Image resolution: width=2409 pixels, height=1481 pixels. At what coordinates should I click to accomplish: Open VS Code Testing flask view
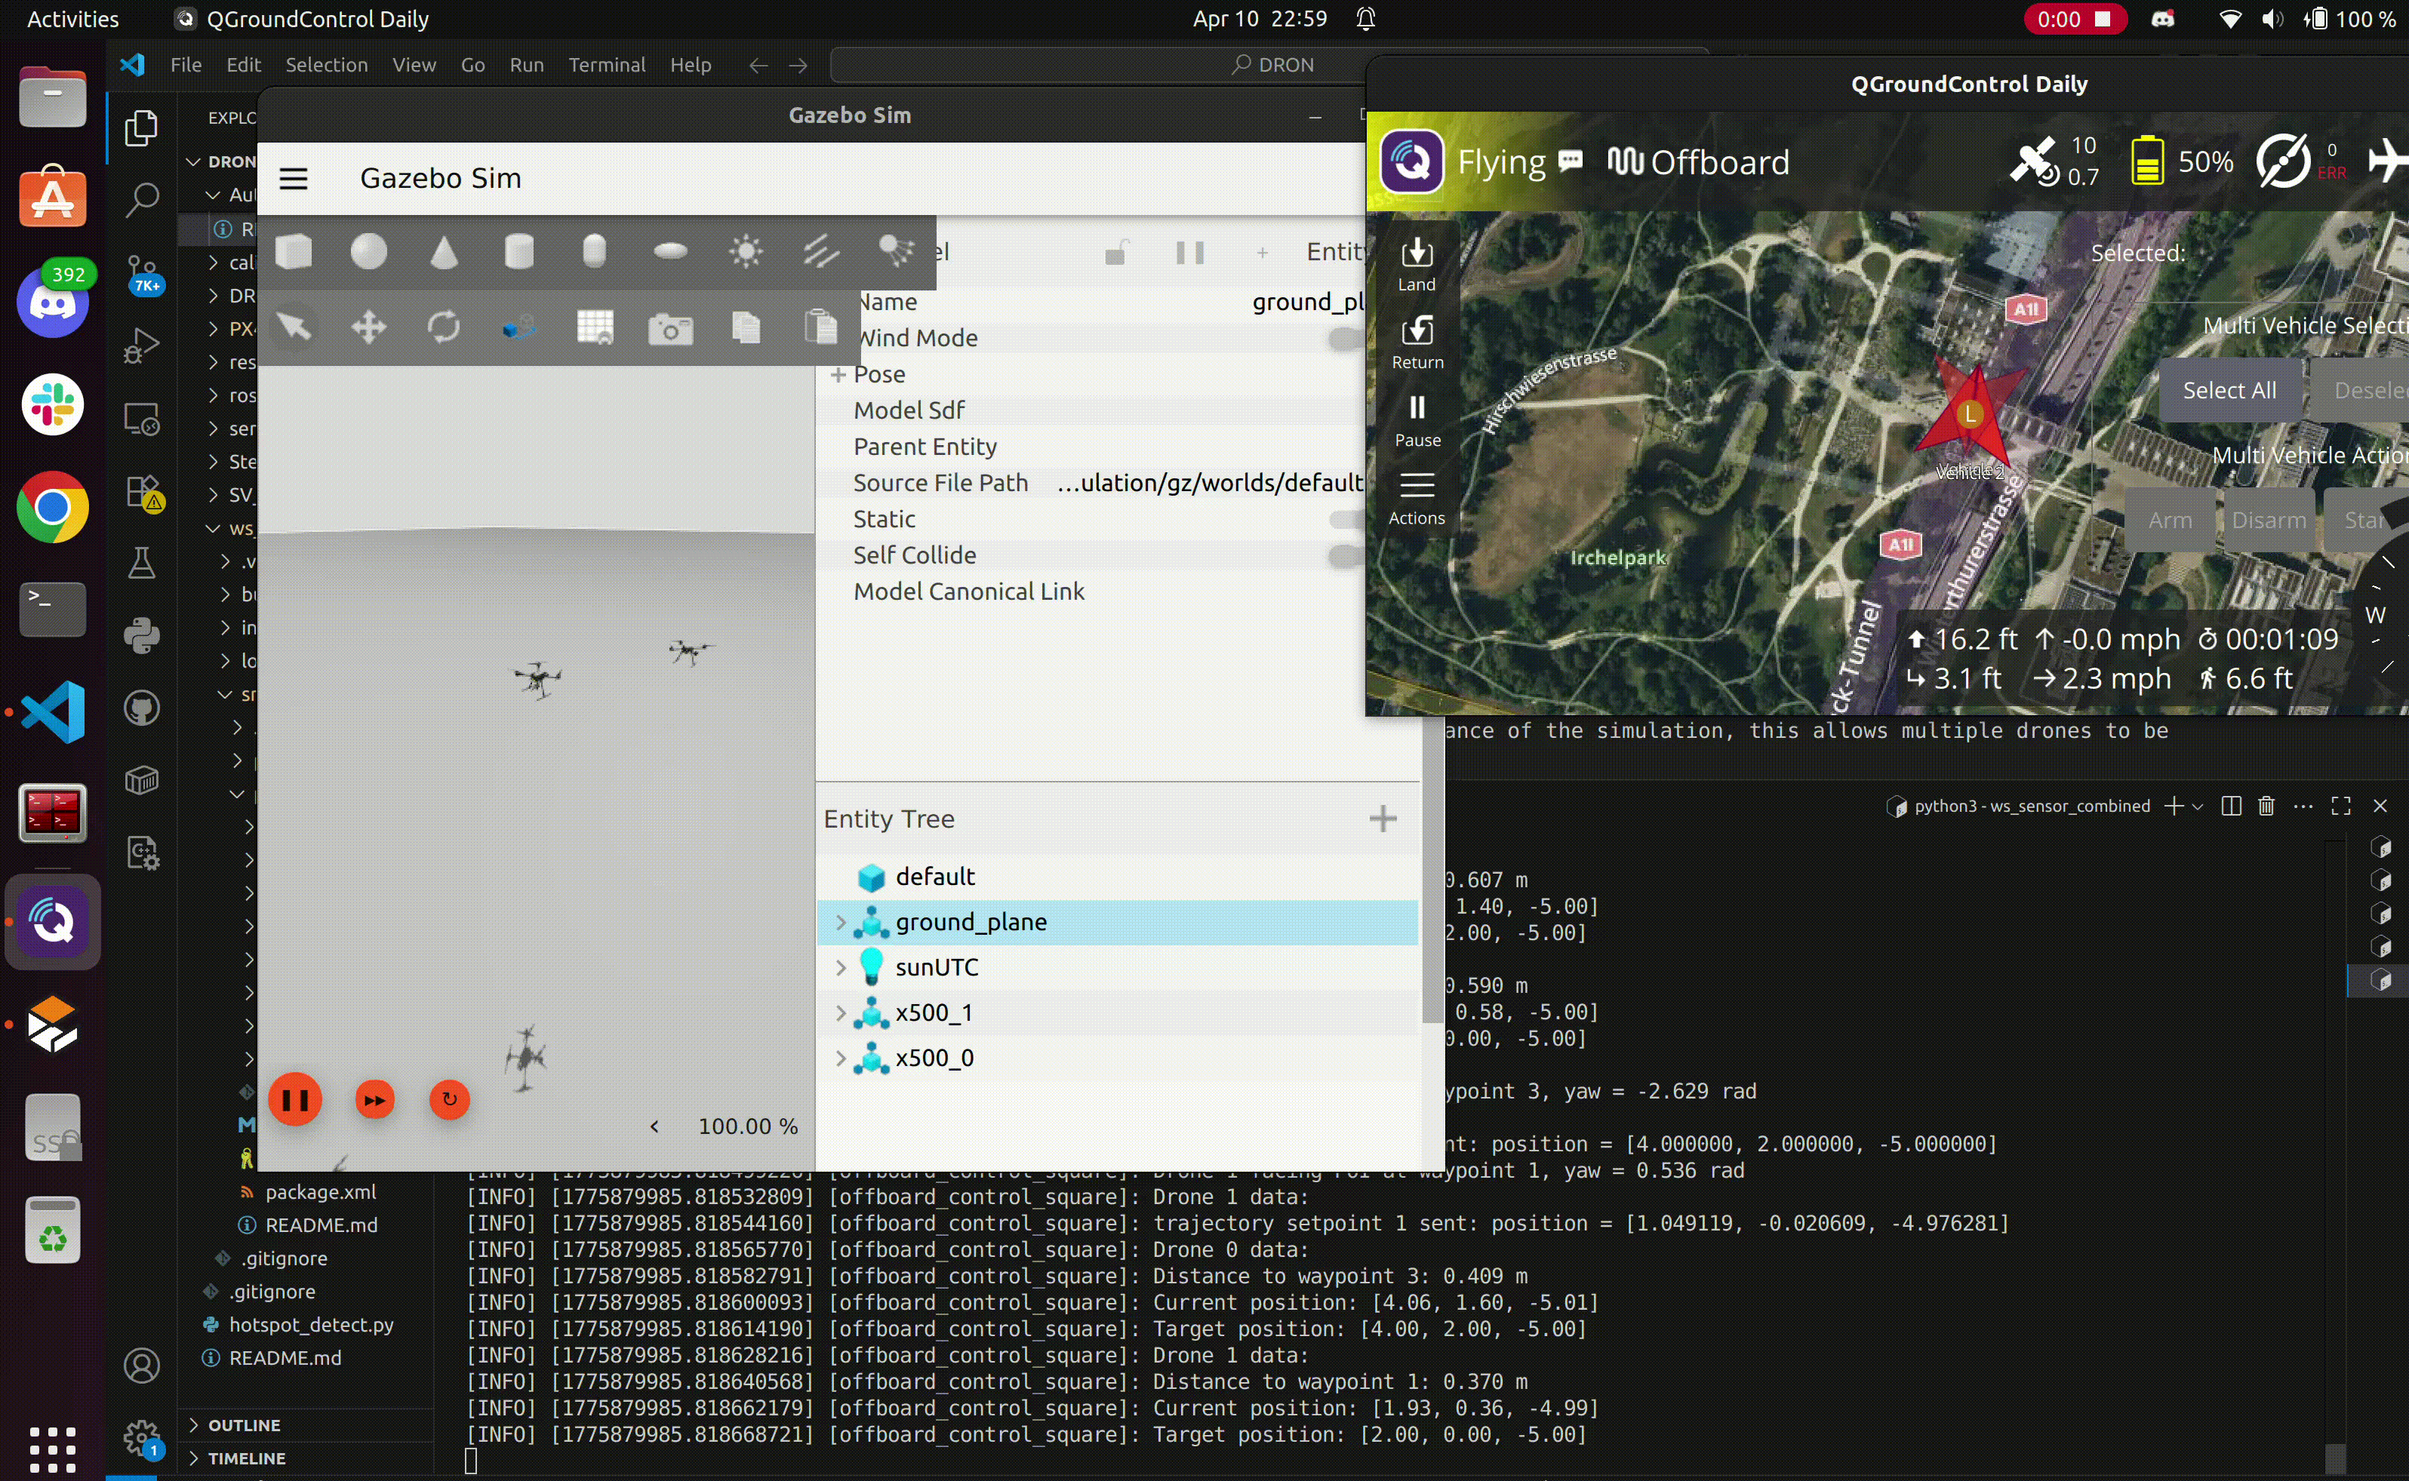[142, 564]
